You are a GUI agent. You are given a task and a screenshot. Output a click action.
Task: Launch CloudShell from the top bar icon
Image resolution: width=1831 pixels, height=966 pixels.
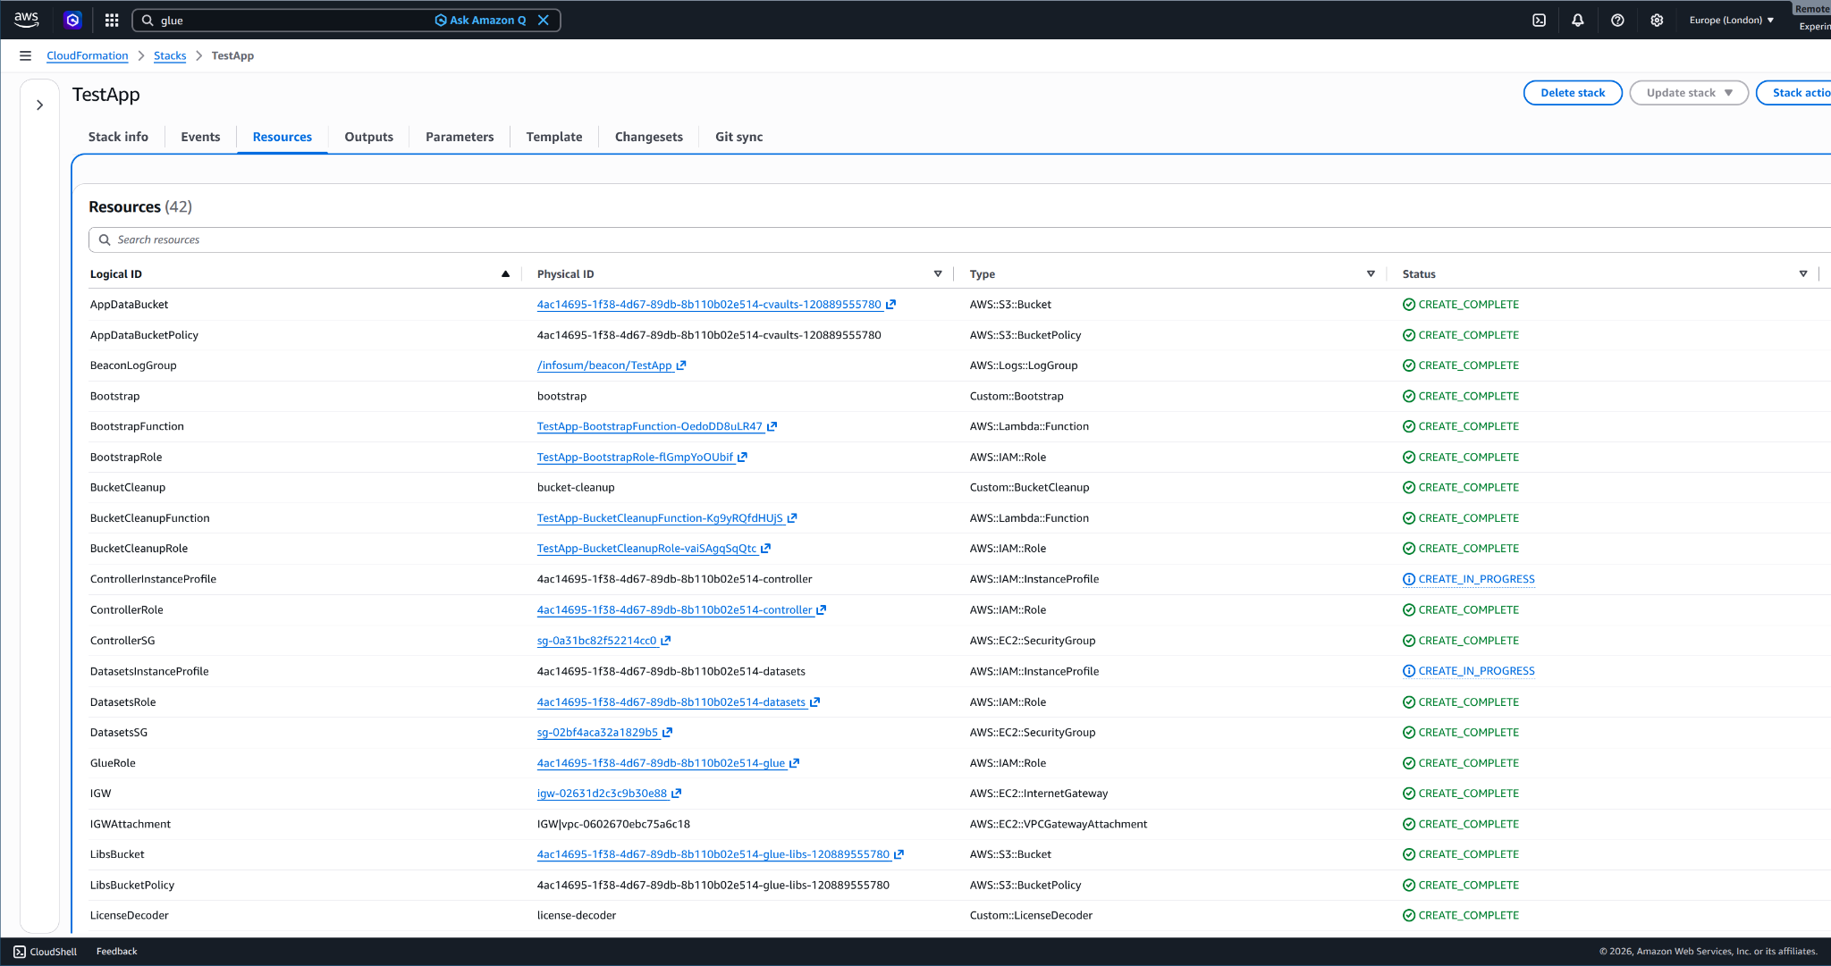coord(1539,20)
